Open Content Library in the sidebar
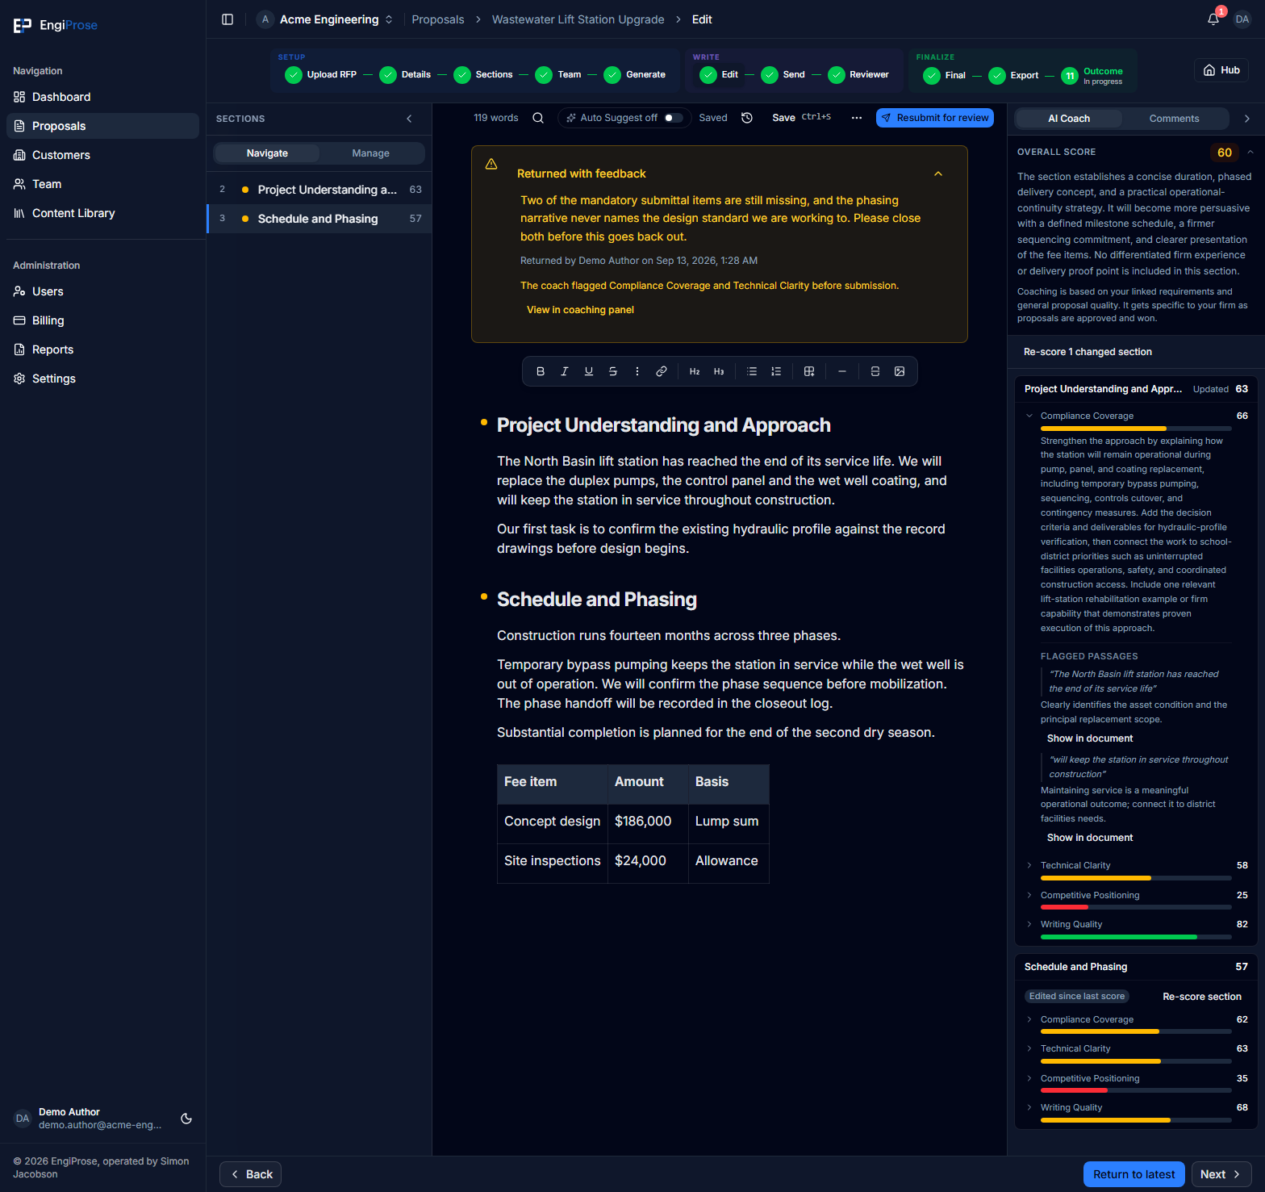This screenshot has width=1265, height=1192. [x=102, y=213]
